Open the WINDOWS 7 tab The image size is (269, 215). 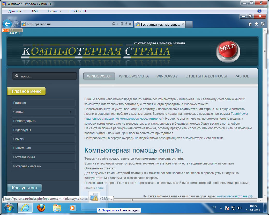click(x=167, y=76)
